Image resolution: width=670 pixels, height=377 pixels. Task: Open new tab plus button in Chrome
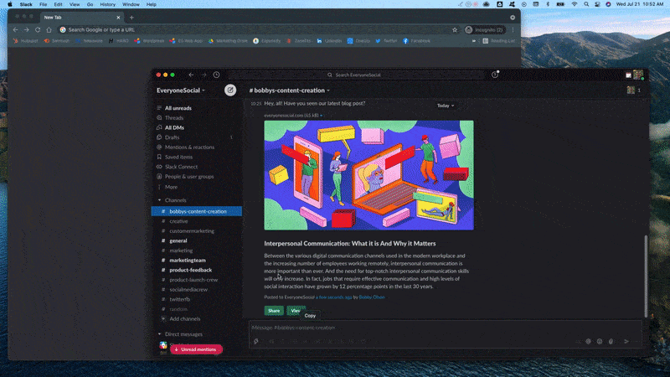pyautogui.click(x=131, y=18)
